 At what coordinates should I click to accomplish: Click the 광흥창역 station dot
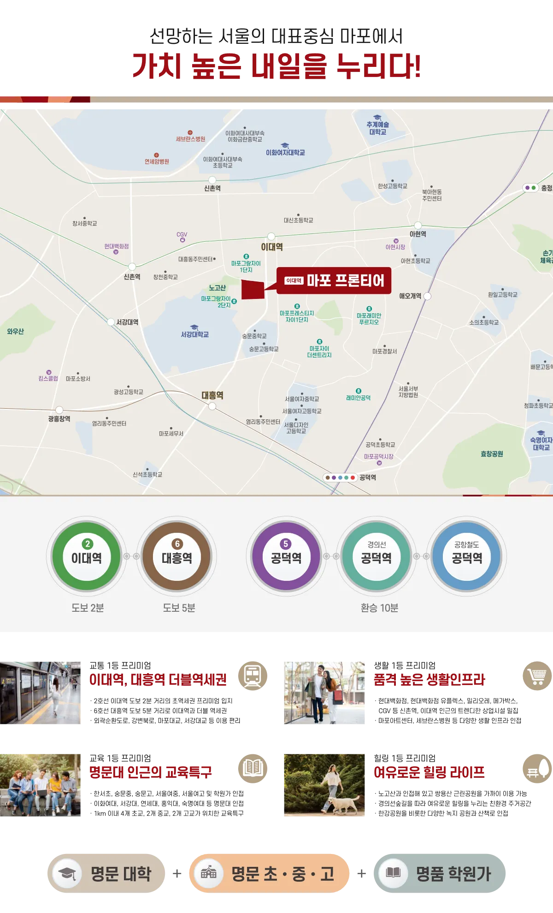(59, 410)
